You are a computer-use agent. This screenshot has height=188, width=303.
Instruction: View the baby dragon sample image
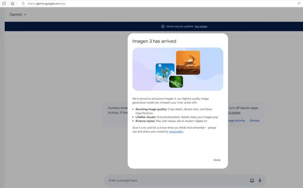pyautogui.click(x=165, y=73)
